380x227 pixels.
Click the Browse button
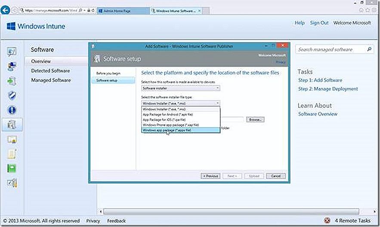tap(255, 120)
